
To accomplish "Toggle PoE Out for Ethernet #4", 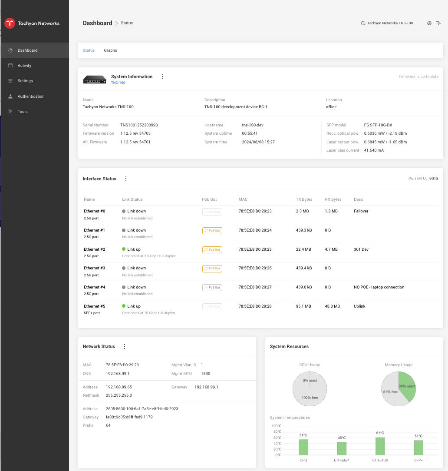I will 212,288.
